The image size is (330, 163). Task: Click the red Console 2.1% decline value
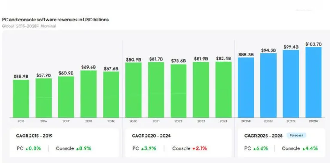(200, 148)
